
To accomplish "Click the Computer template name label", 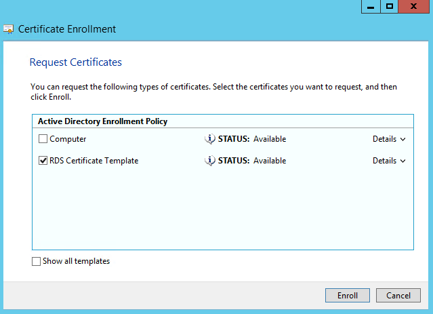I will (x=68, y=139).
